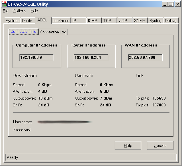Open the File menu
Viewport: 182px width, 166px height.
(x=5, y=11)
